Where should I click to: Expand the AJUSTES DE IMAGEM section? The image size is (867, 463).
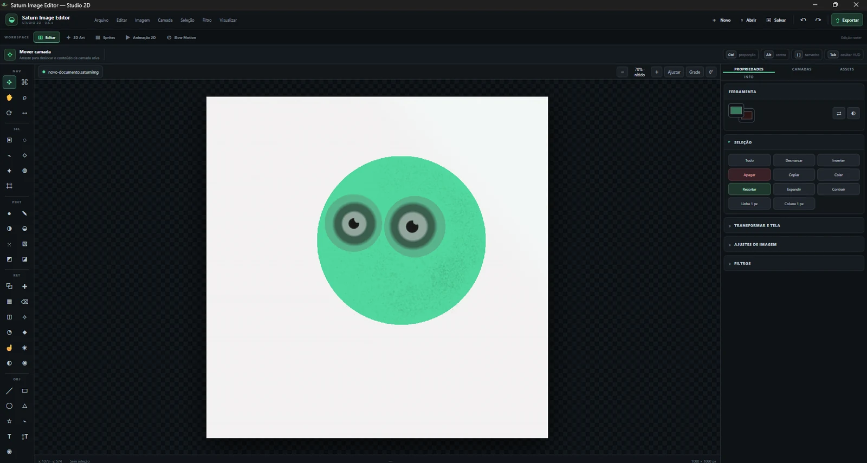[793, 244]
